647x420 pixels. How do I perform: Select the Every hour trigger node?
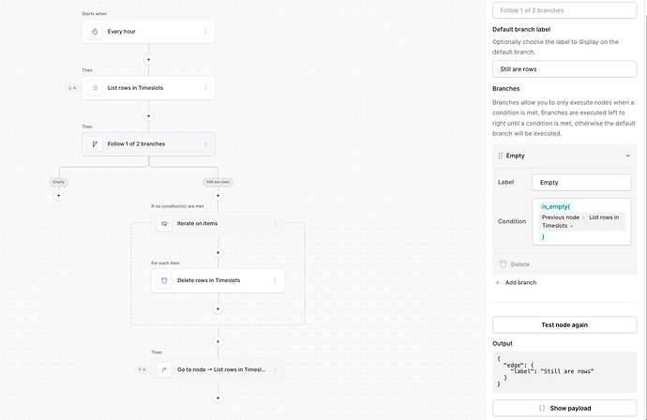[x=148, y=31]
